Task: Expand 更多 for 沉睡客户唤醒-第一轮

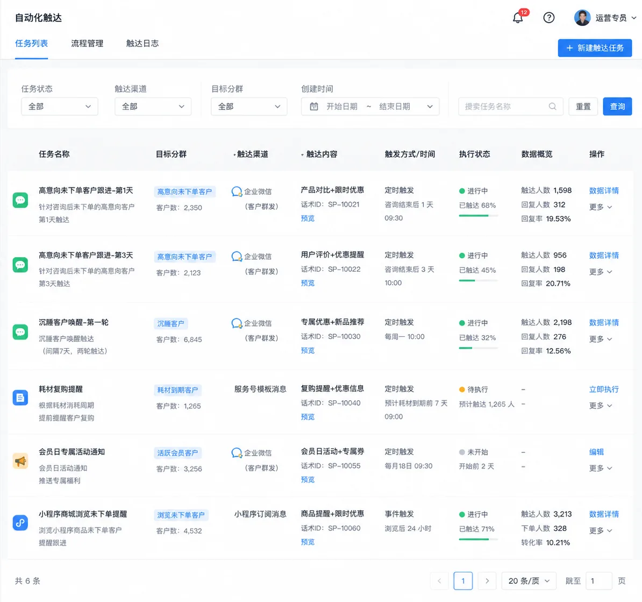Action: coord(601,339)
